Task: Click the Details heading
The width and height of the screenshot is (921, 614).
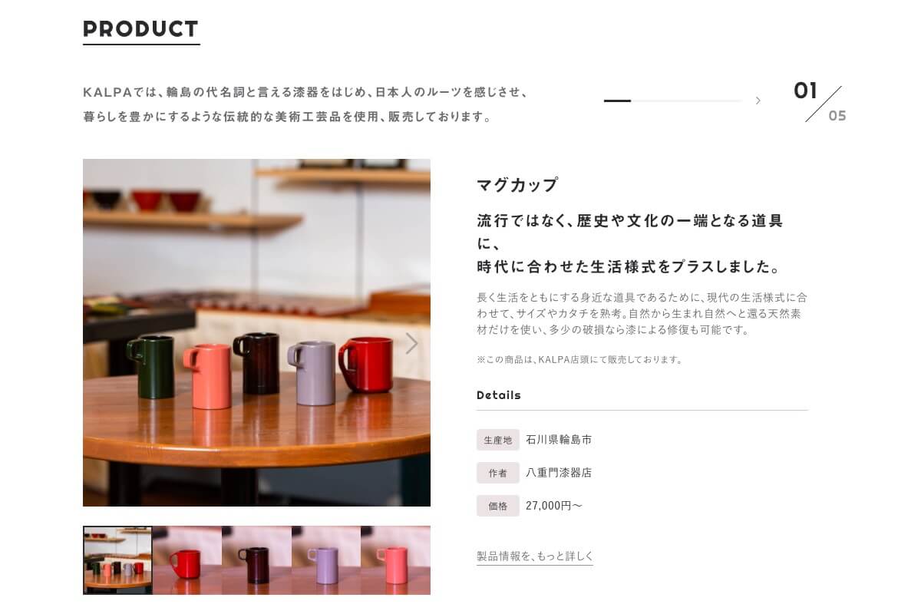Action: click(x=499, y=395)
